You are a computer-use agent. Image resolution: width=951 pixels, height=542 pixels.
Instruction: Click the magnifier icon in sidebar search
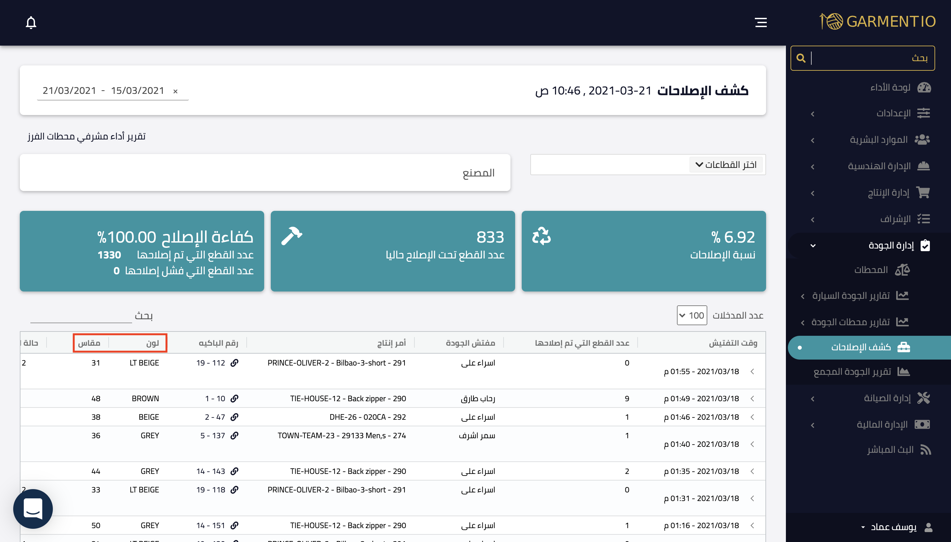[801, 58]
